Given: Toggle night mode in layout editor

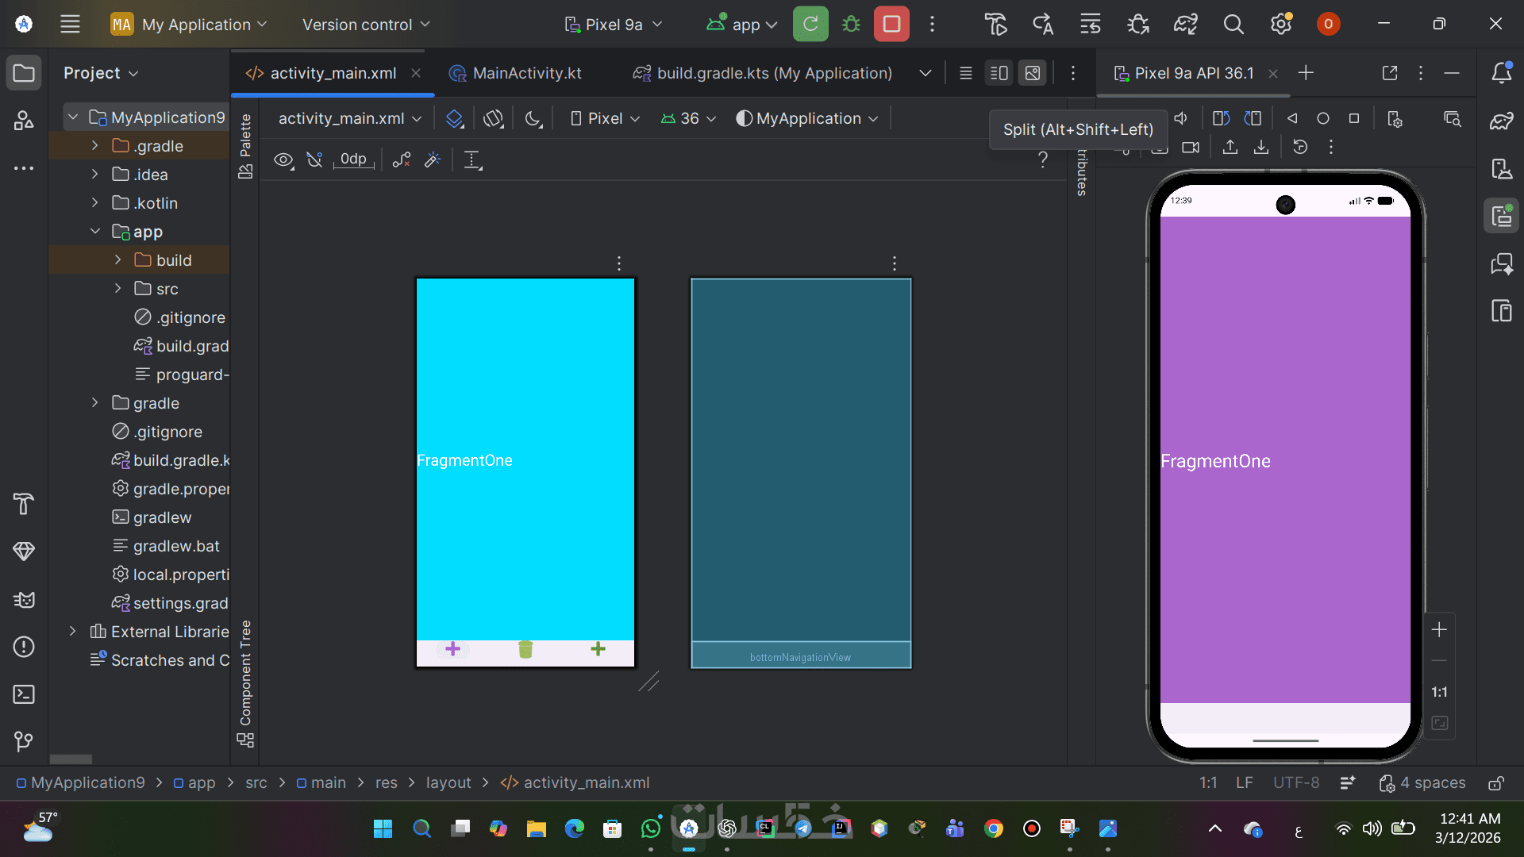Looking at the screenshot, I should [x=533, y=118].
